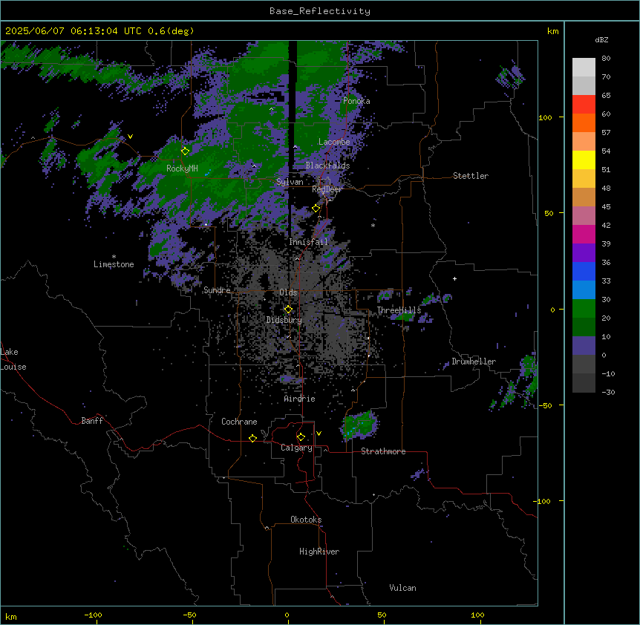Click the Sundre city label
640x625 pixels.
pyautogui.click(x=217, y=290)
